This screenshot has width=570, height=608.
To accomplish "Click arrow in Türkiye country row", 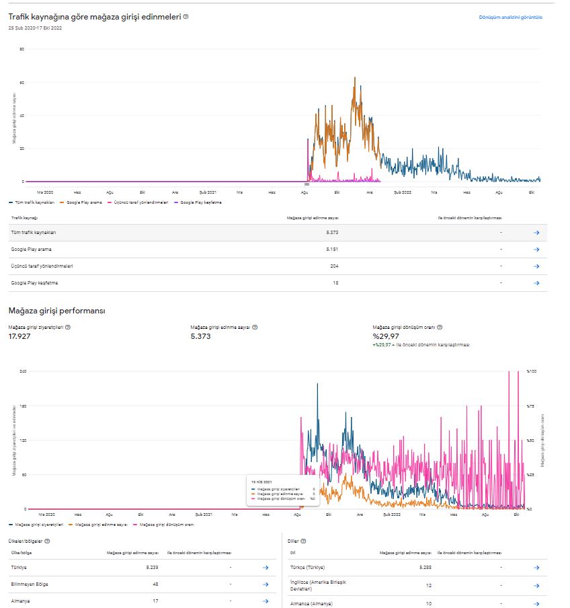I will [x=266, y=567].
